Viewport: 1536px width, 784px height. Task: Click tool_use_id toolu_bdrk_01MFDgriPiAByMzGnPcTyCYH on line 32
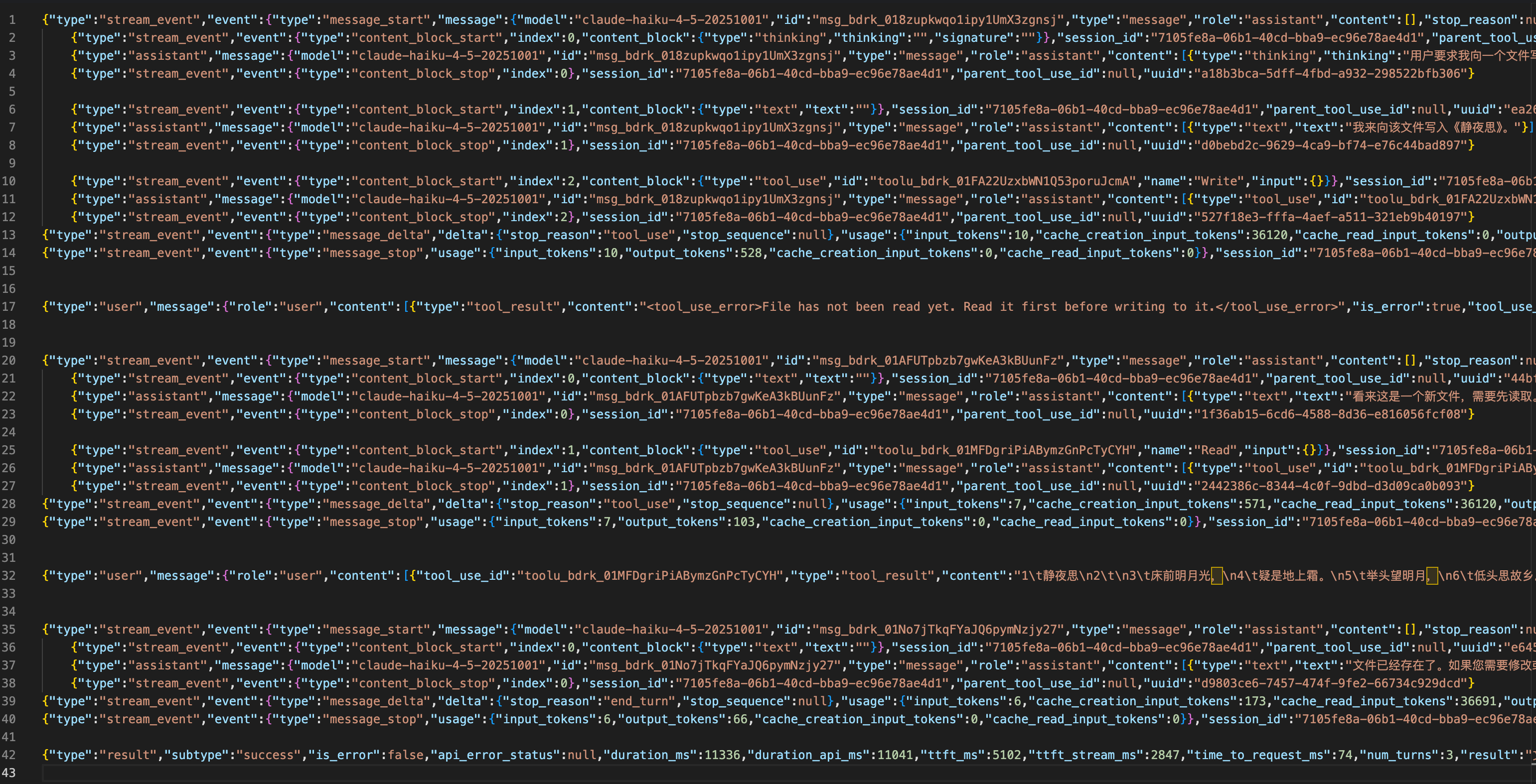point(650,575)
